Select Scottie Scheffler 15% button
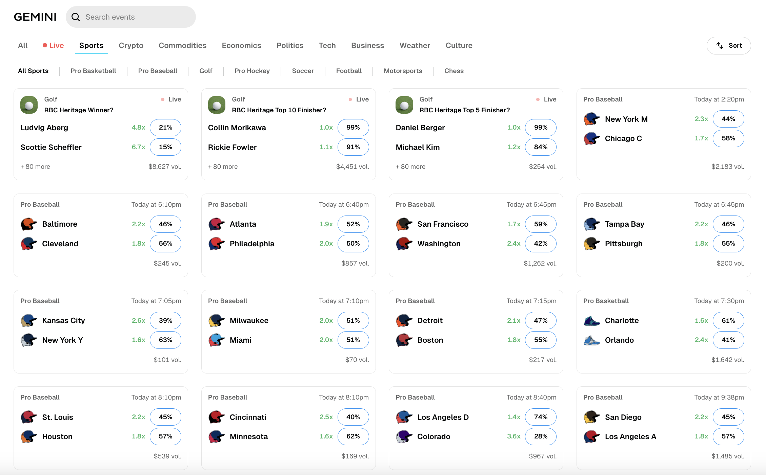766x475 pixels. tap(165, 147)
